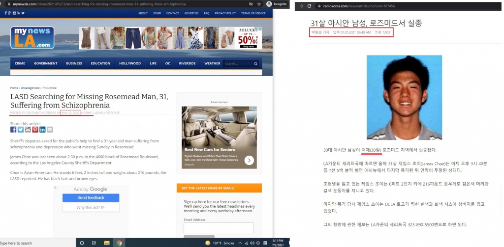Click the arrow on Best New Cars ad
This screenshot has height=247, width=504.
click(249, 161)
